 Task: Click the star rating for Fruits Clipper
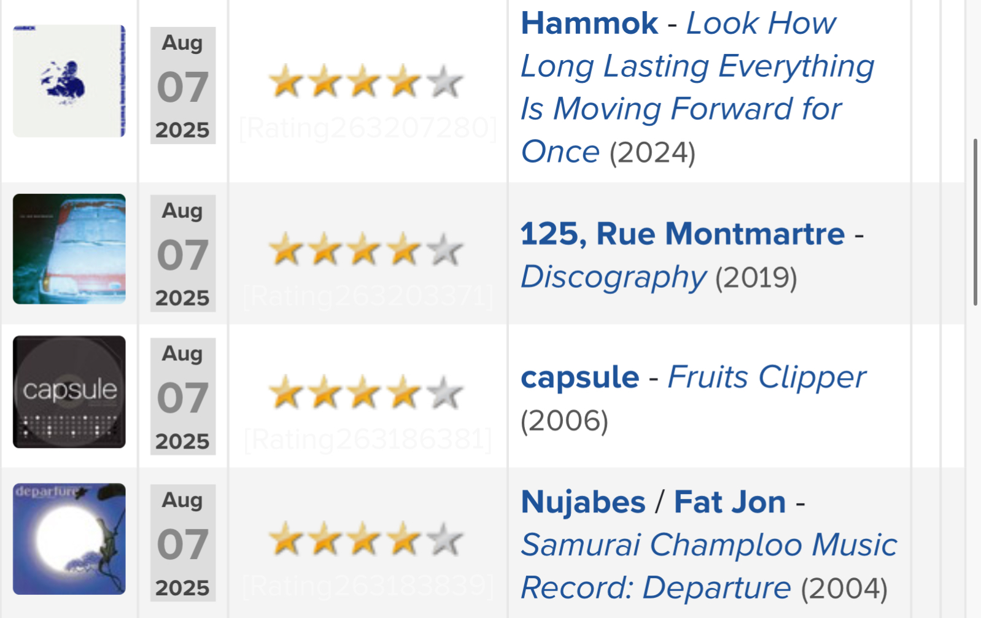click(366, 392)
